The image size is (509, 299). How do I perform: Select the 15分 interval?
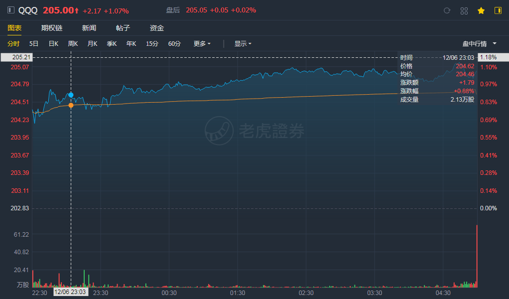click(152, 44)
